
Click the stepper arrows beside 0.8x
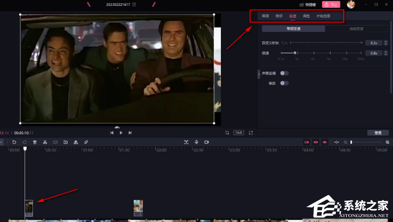(386, 53)
